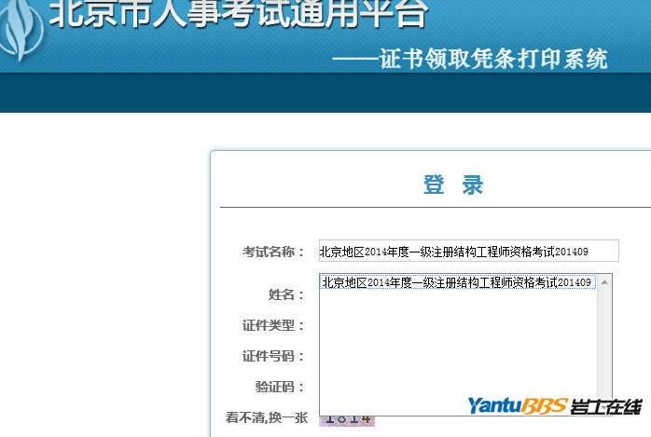
Task: Select the 北京地区2014年度 exam option in dropdown list
Action: click(x=457, y=282)
